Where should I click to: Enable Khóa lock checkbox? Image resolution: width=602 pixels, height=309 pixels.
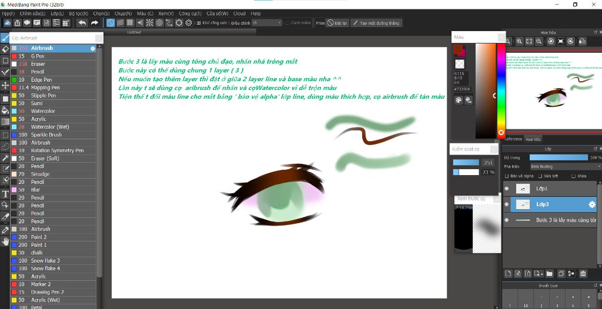click(x=573, y=176)
